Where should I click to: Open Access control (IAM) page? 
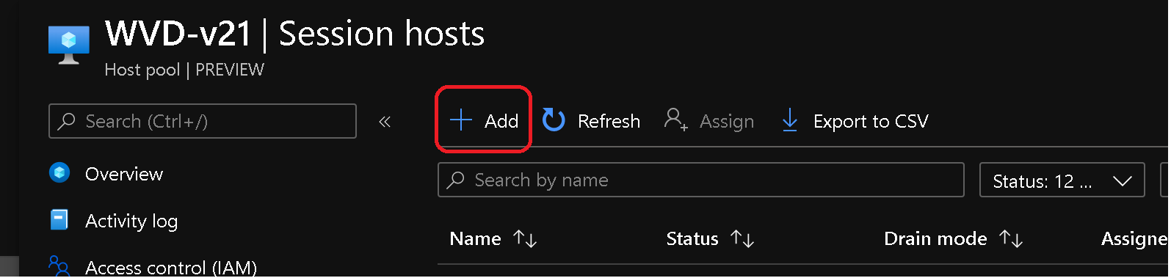(171, 268)
